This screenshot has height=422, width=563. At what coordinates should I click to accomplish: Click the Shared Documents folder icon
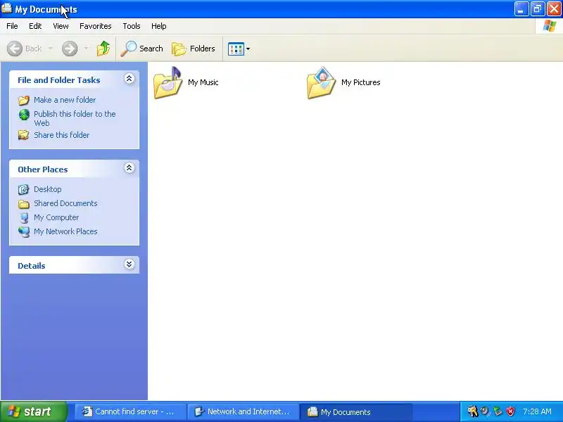click(x=24, y=204)
